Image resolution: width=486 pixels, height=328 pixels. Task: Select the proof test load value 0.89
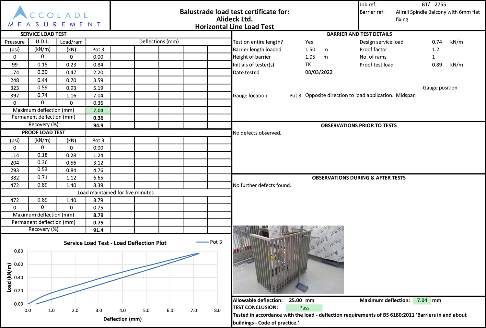pos(437,65)
